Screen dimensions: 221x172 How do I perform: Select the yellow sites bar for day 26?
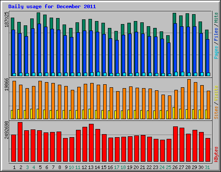tap(174, 113)
